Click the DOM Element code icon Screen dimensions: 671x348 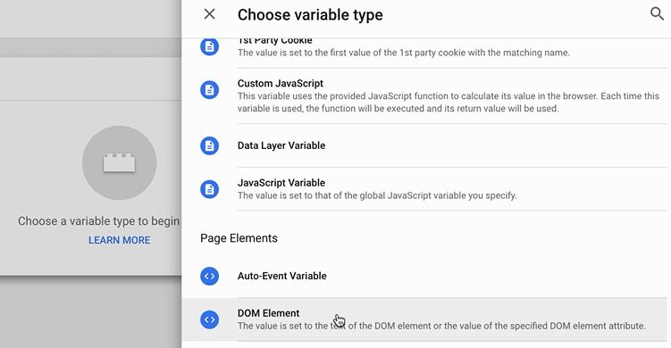pos(209,319)
